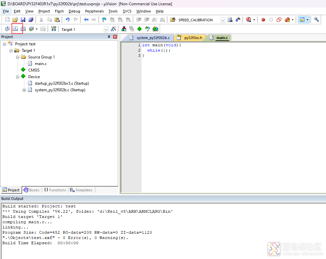Open the debug session dropdown arrow
Screen dimensions: 326x259
click(x=254, y=20)
